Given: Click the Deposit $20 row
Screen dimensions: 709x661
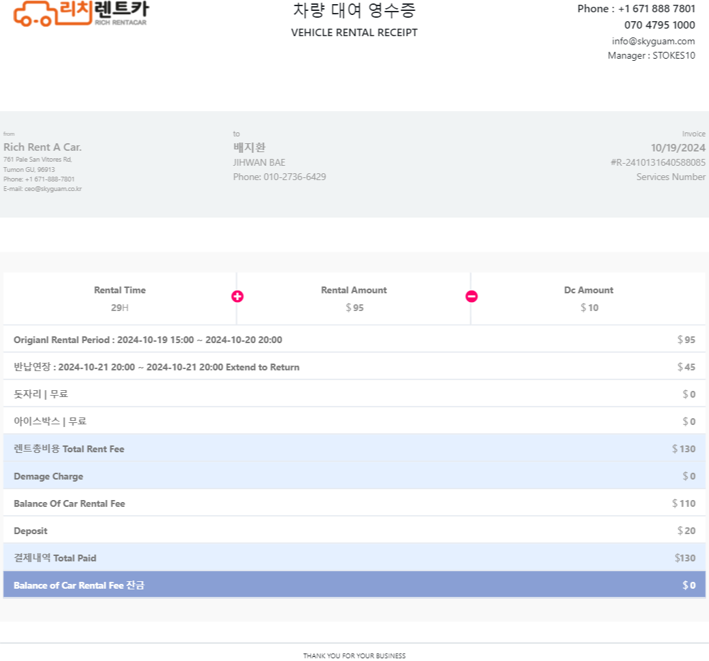Looking at the screenshot, I should pos(354,531).
